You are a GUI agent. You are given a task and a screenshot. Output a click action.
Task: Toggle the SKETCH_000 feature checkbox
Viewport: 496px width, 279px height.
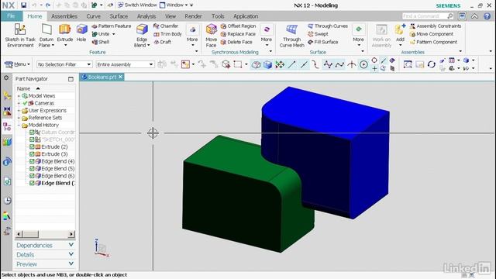[x=32, y=139]
